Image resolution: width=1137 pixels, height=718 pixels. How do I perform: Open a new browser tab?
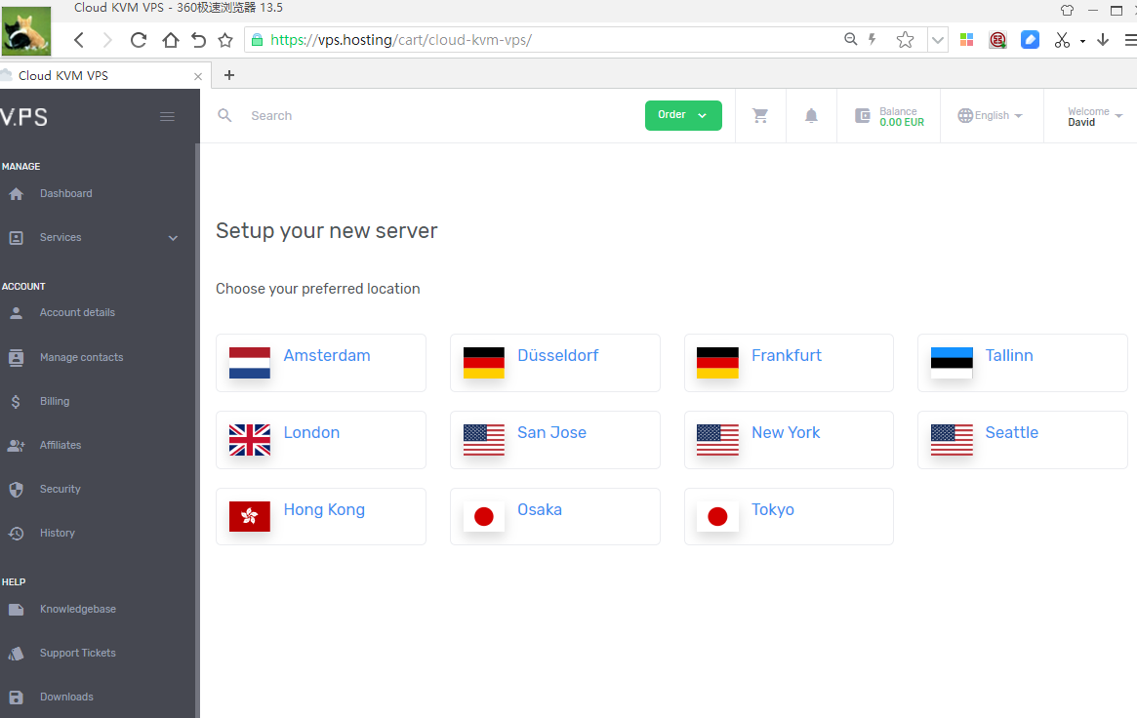pyautogui.click(x=229, y=74)
